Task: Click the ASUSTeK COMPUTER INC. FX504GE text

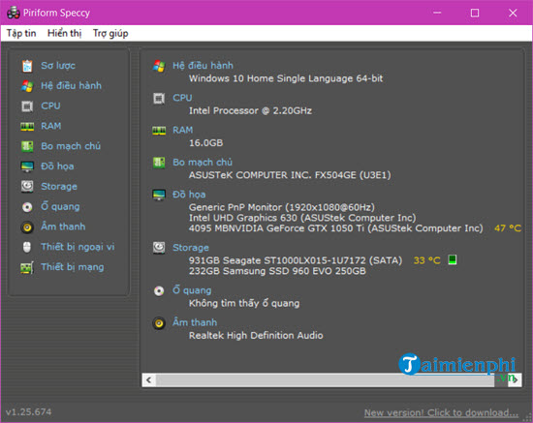Action: click(290, 175)
